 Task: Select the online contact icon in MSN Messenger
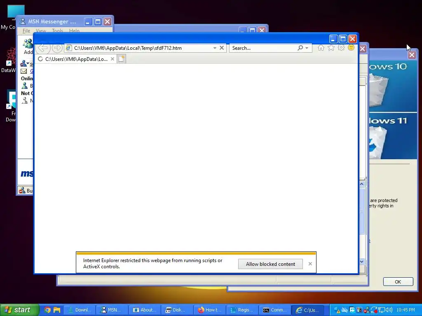tap(24, 86)
